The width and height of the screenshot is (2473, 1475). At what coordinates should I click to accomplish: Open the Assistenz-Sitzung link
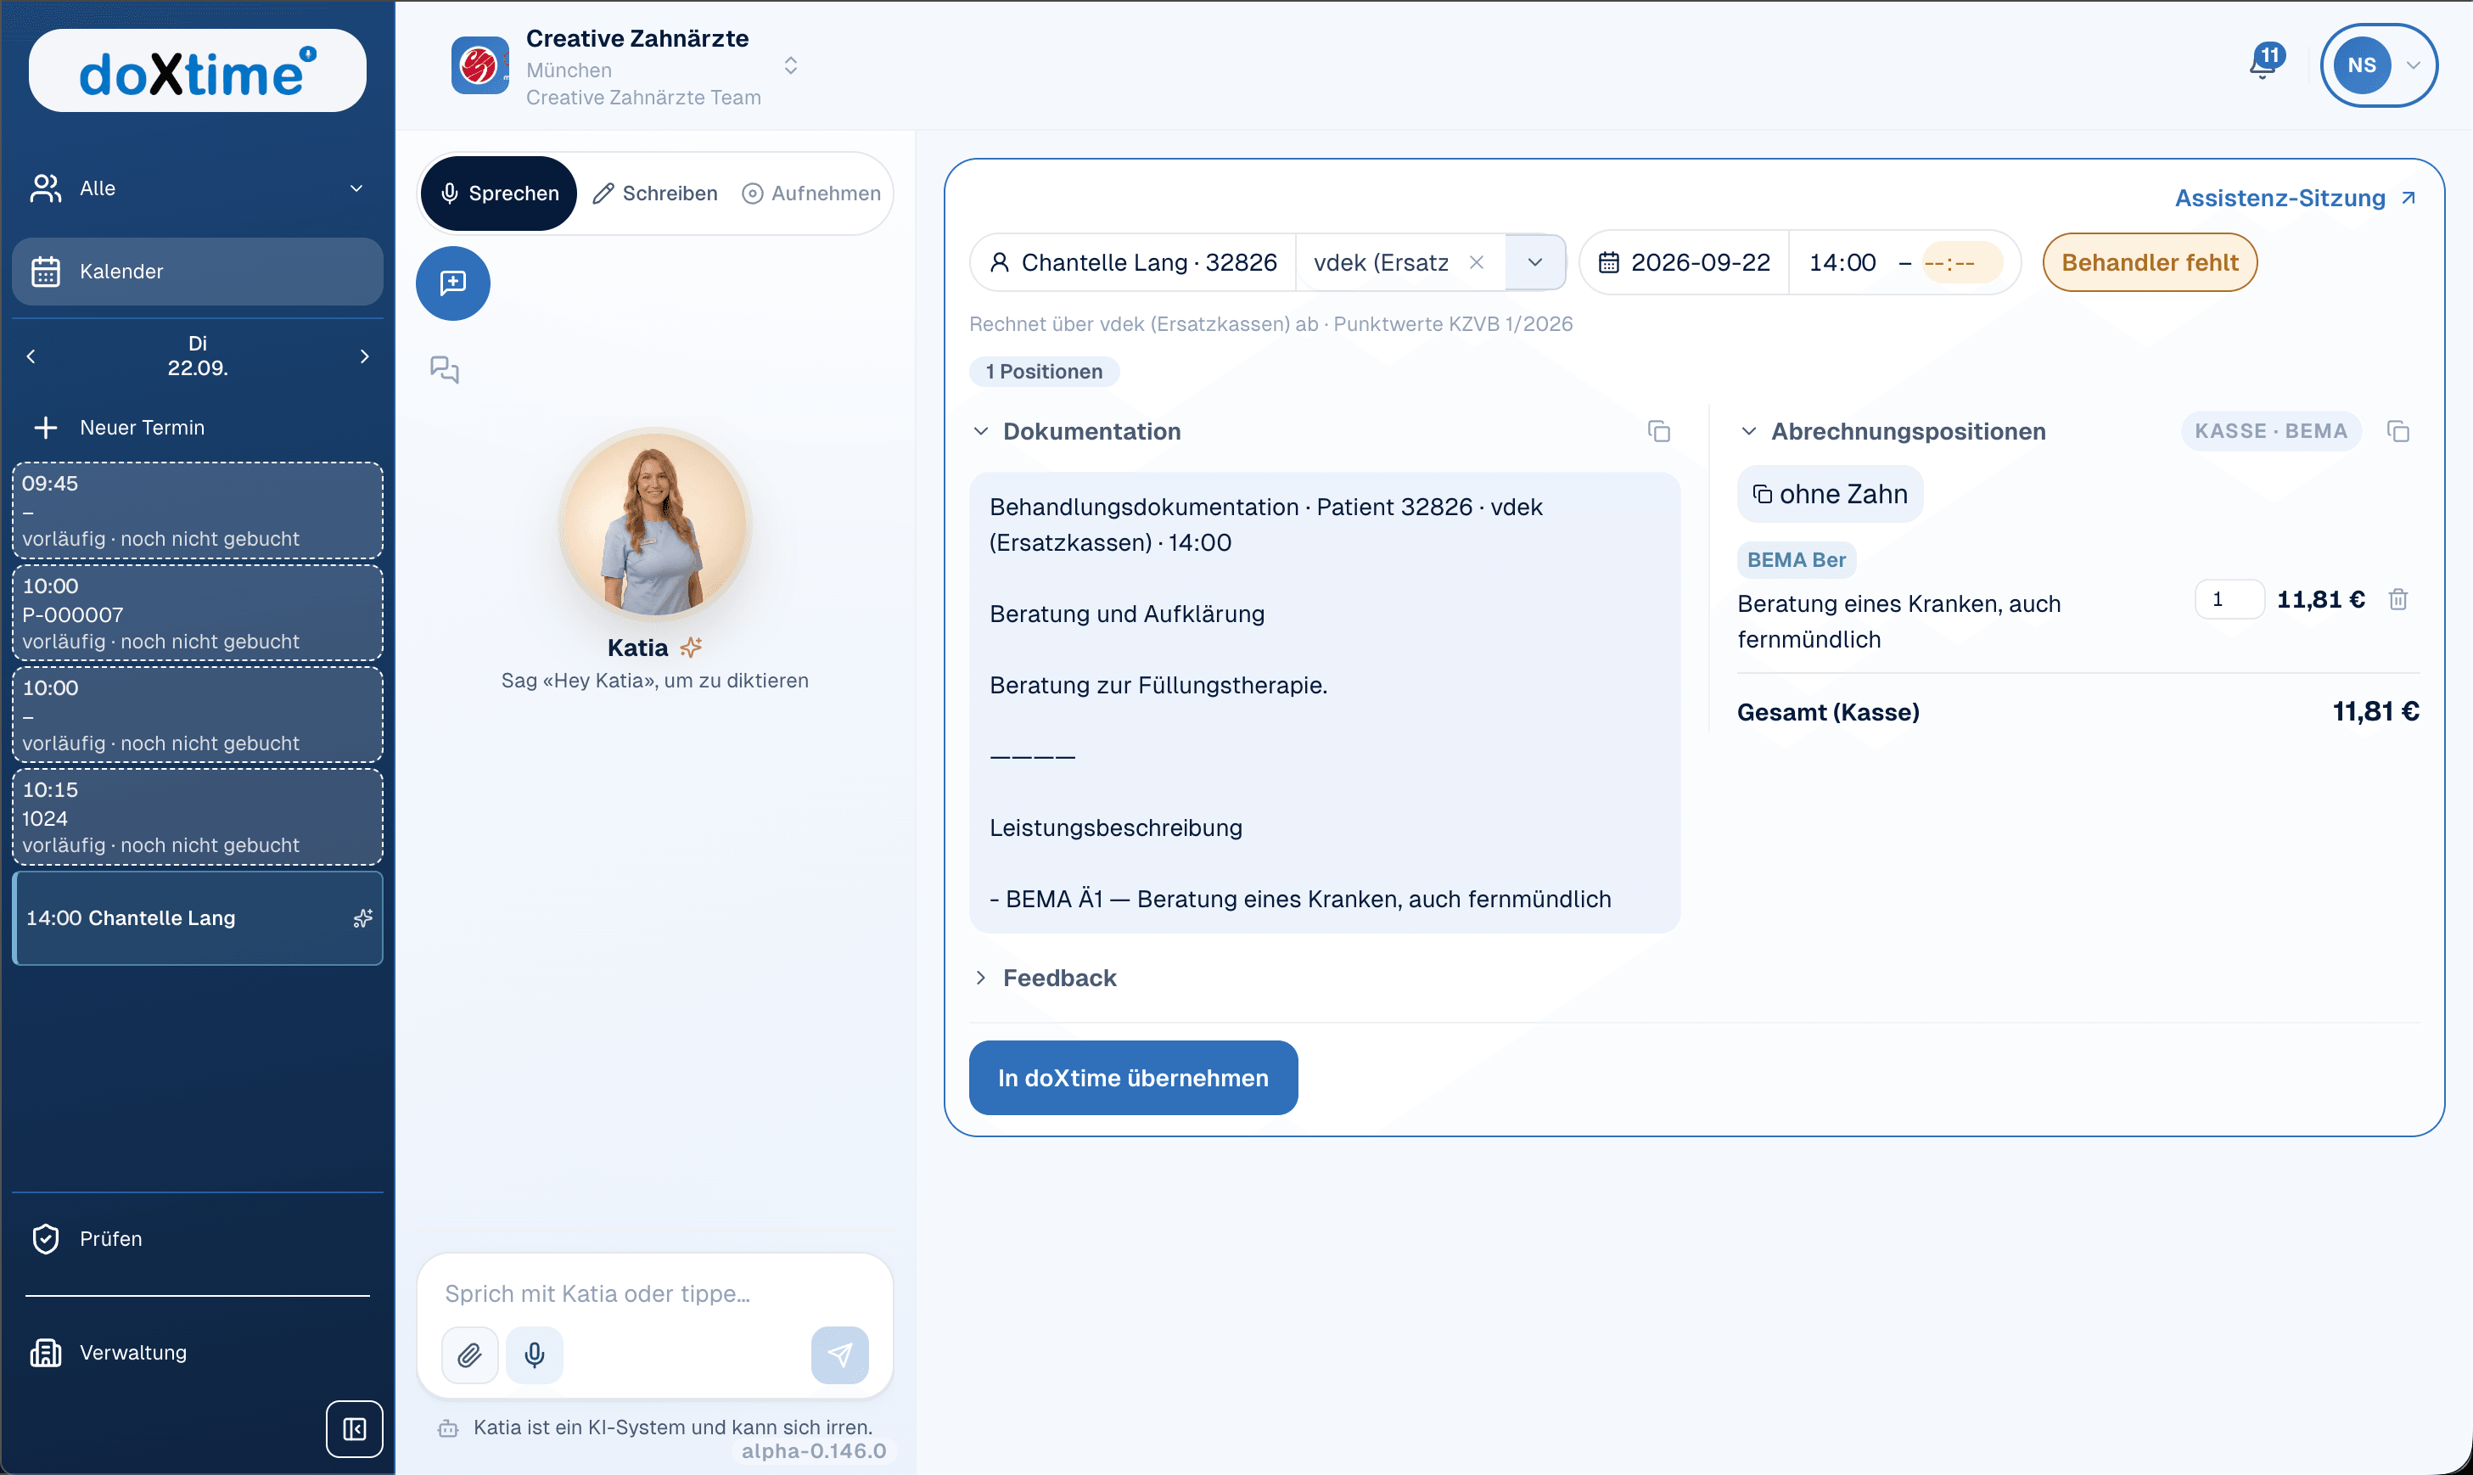[2296, 198]
